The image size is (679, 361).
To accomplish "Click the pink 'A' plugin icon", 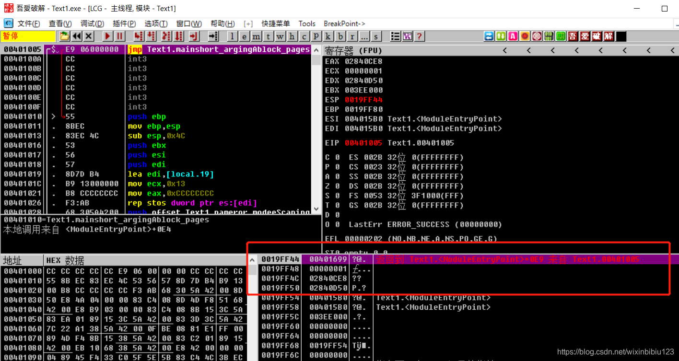I will [513, 36].
